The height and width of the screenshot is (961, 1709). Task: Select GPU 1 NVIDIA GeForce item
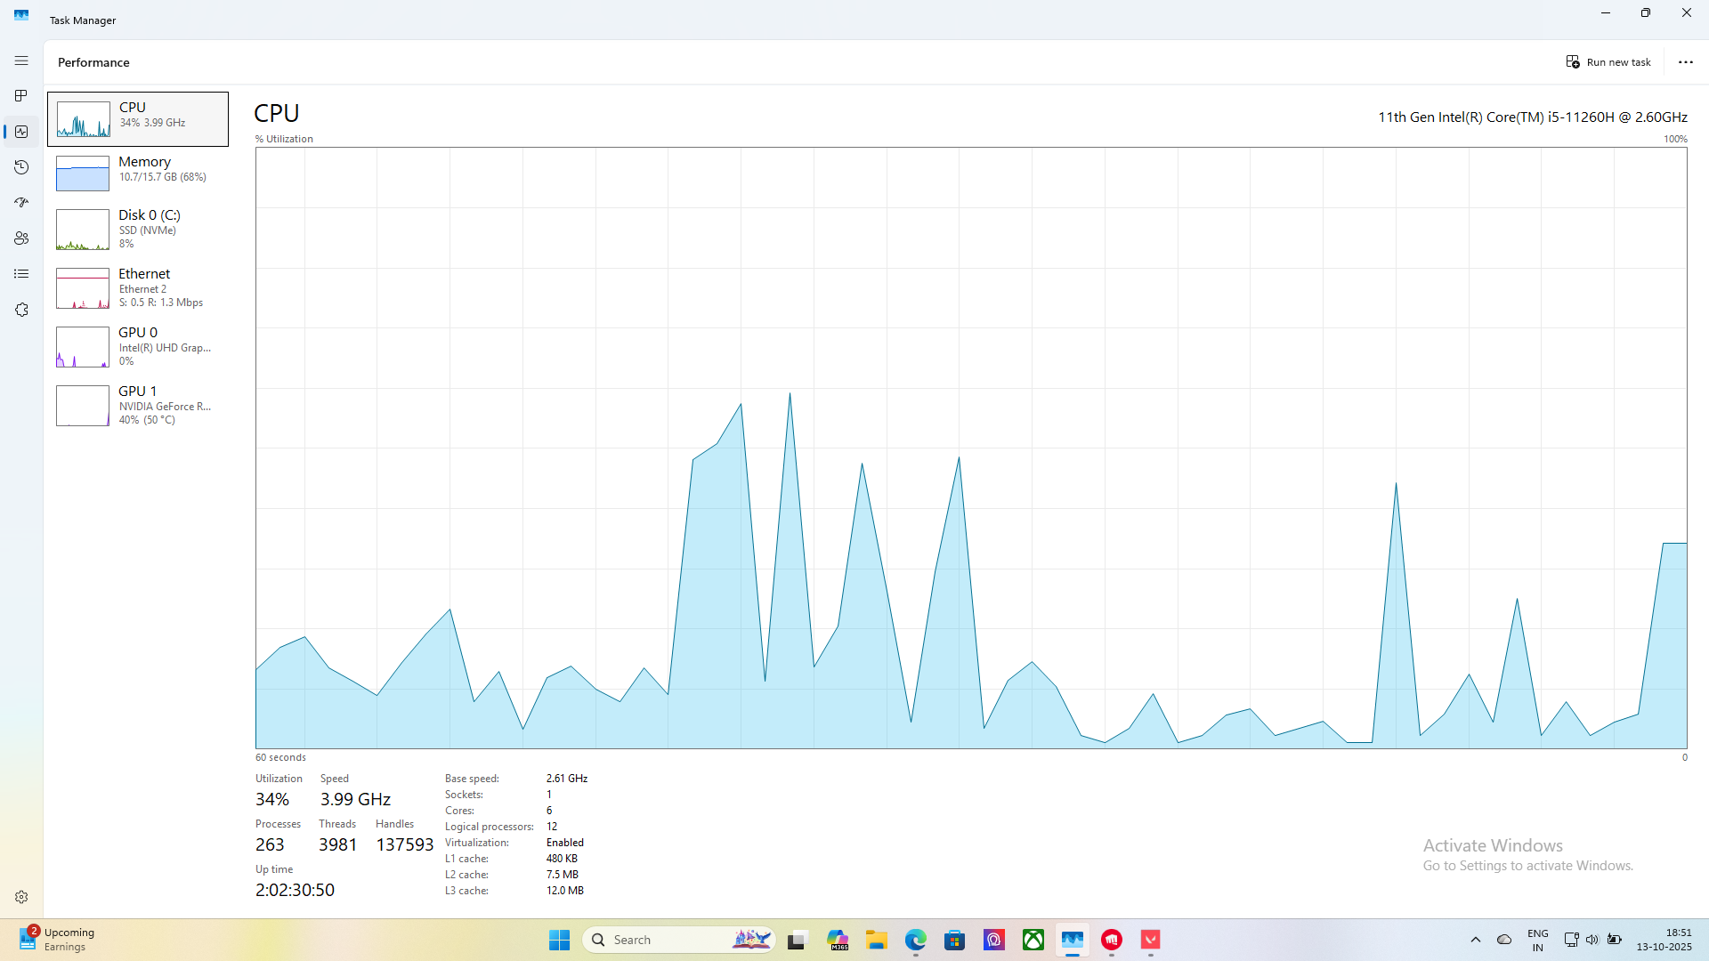(138, 405)
